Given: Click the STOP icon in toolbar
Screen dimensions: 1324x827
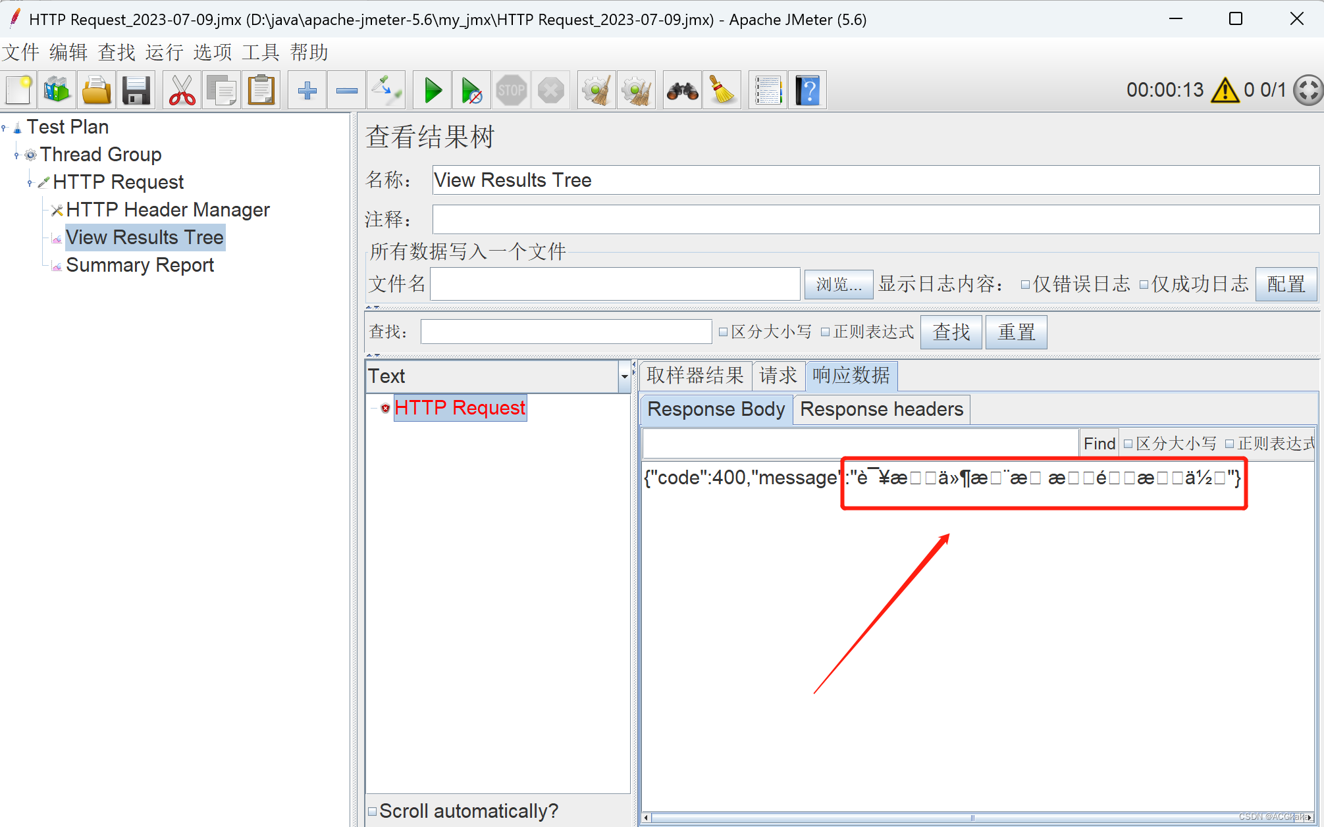Looking at the screenshot, I should point(512,90).
